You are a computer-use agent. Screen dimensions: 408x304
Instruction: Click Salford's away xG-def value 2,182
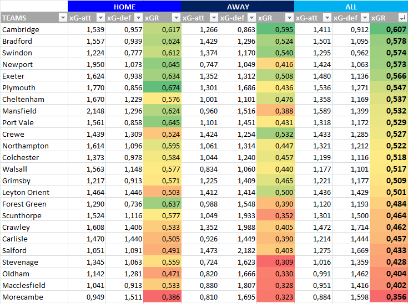pyautogui.click(x=238, y=250)
